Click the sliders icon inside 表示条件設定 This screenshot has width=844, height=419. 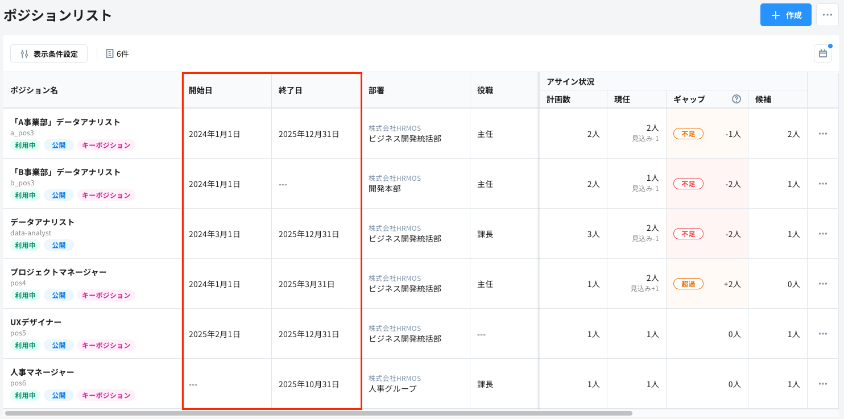pos(23,53)
